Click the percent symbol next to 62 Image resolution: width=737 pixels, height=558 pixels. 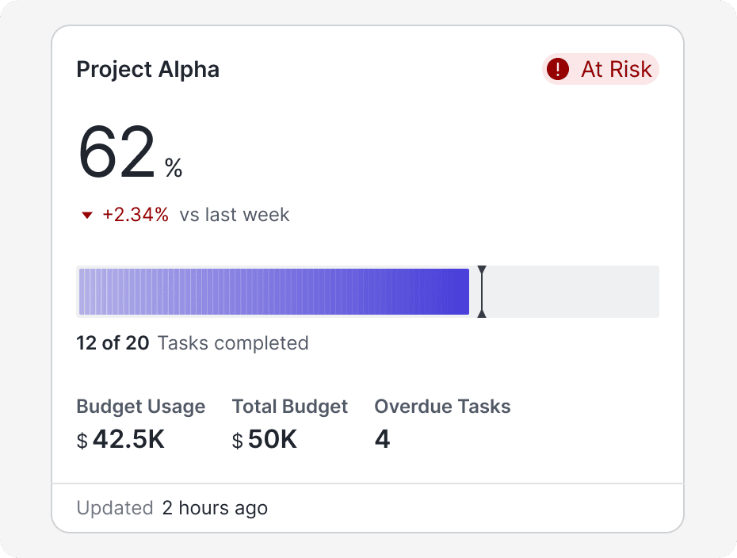174,168
